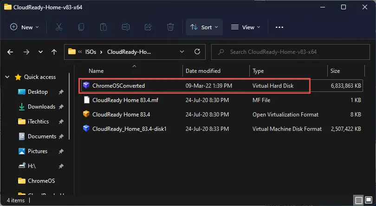Show hidden breadcrumb path chevrons
This screenshot has height=206, width=376.
[80, 52]
